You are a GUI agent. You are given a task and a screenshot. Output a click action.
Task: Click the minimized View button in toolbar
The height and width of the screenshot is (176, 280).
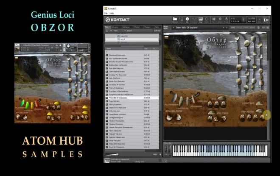pyautogui.click(x=260, y=20)
